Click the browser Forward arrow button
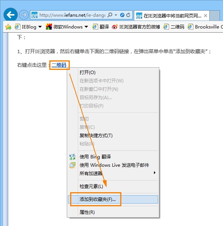223x226 pixels. [x=24, y=15]
